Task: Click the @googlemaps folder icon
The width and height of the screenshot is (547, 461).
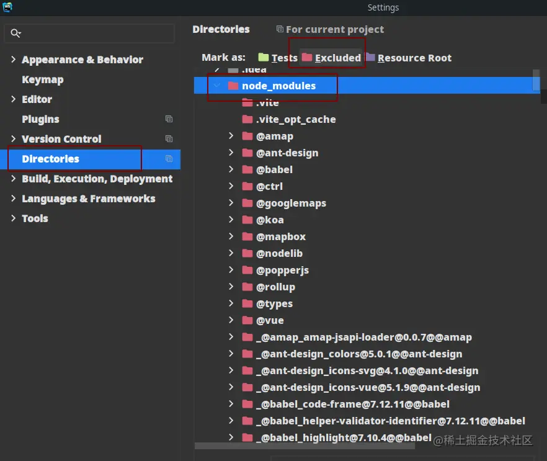Action: pyautogui.click(x=247, y=203)
